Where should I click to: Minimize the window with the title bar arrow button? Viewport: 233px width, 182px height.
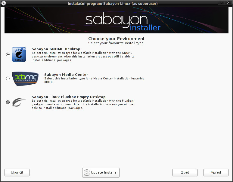click(221, 3)
